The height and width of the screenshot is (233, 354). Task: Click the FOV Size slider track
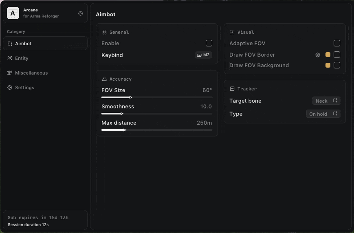[x=157, y=97]
